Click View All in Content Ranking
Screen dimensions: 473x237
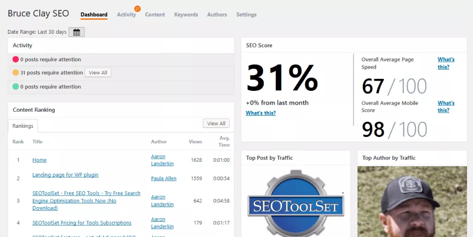[x=216, y=124]
